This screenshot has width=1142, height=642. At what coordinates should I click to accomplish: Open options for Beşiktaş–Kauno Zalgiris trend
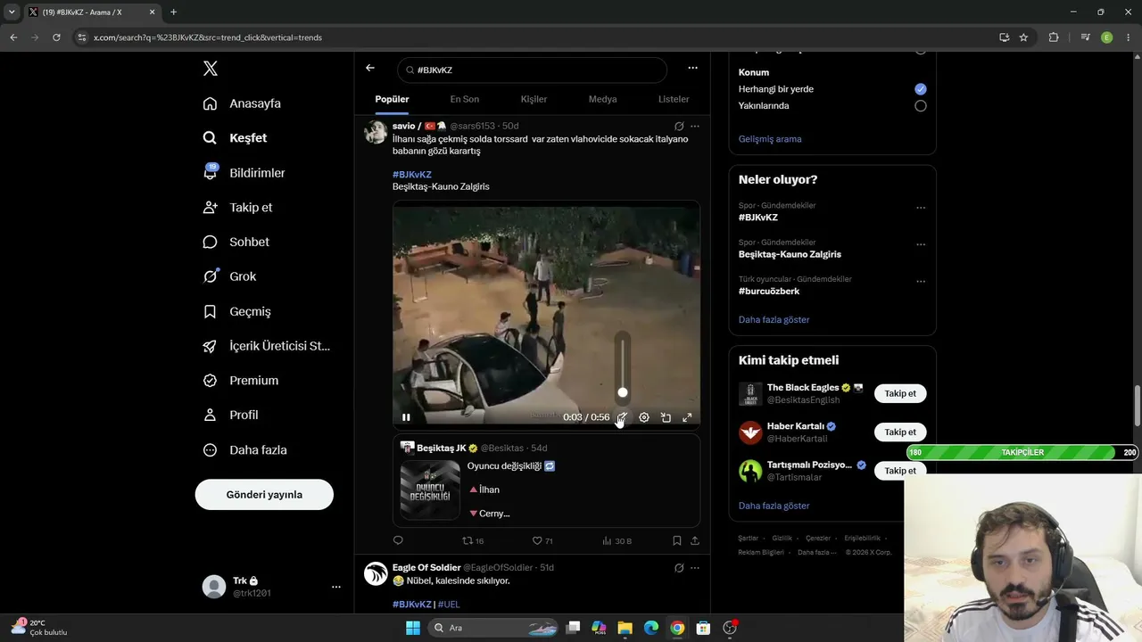click(x=921, y=244)
